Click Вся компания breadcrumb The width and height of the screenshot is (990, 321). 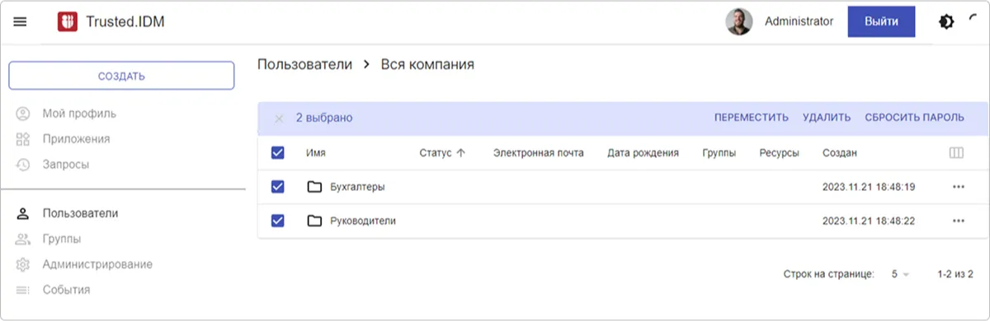[x=427, y=64]
